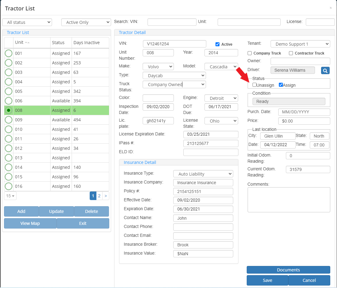Open the Model dropdown showing Cascadia

221,66
